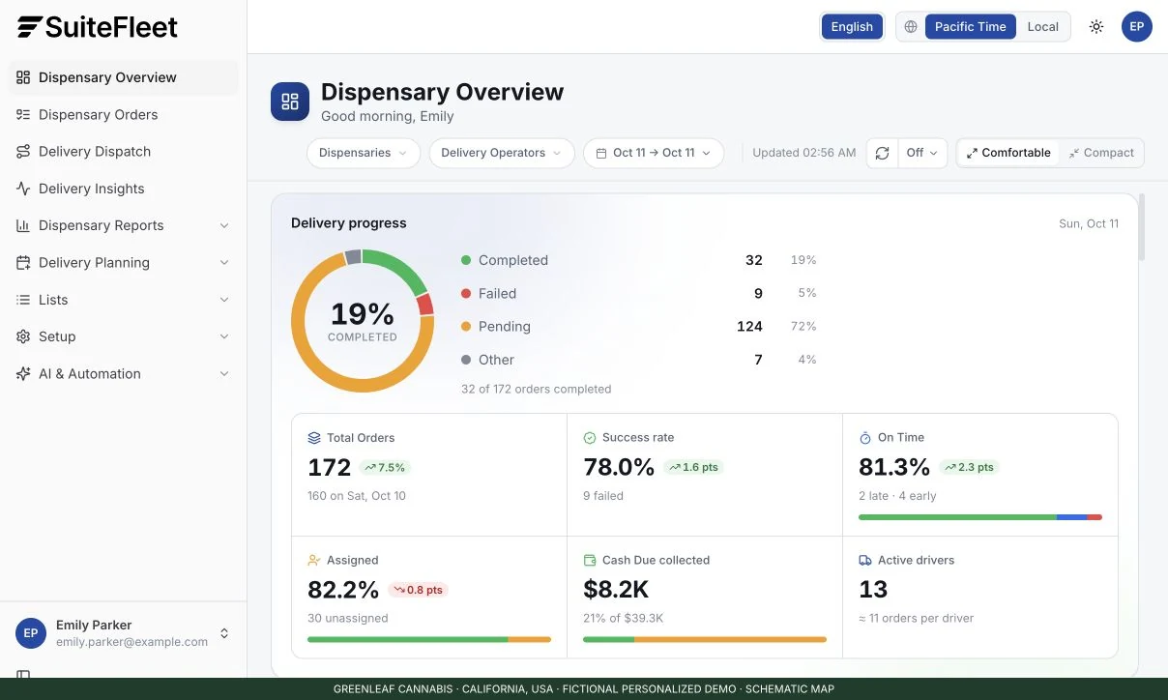Open Delivery Planning menu item
This screenshot has height=700, width=1168.
(x=124, y=263)
